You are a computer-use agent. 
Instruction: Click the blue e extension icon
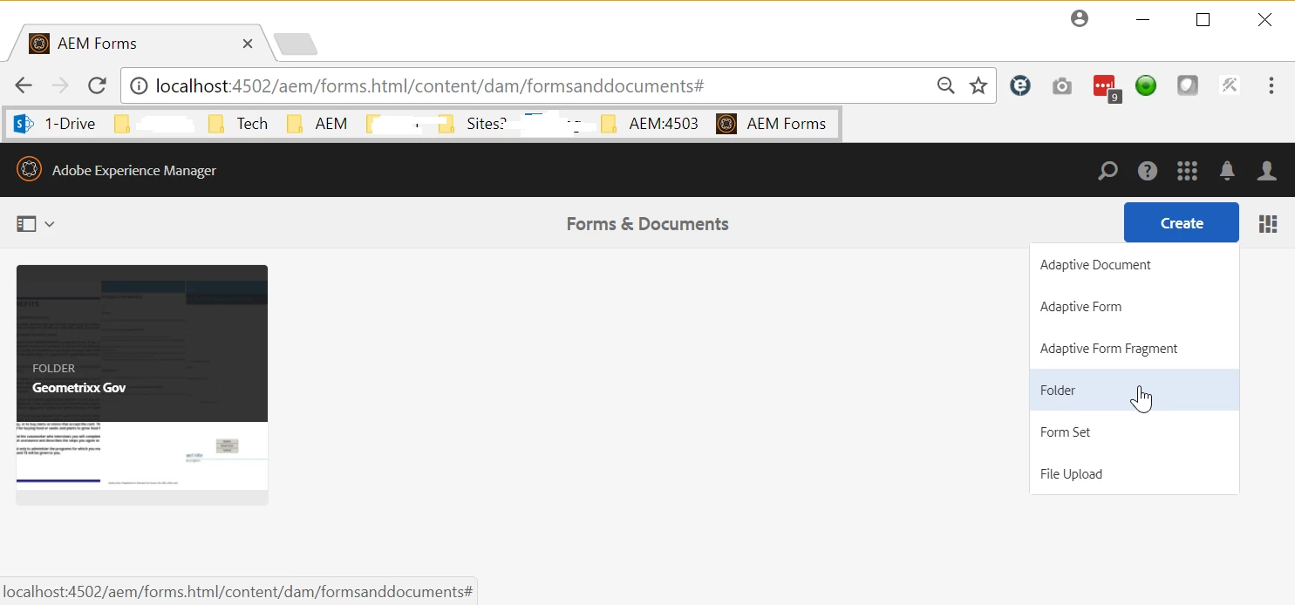click(x=1020, y=85)
